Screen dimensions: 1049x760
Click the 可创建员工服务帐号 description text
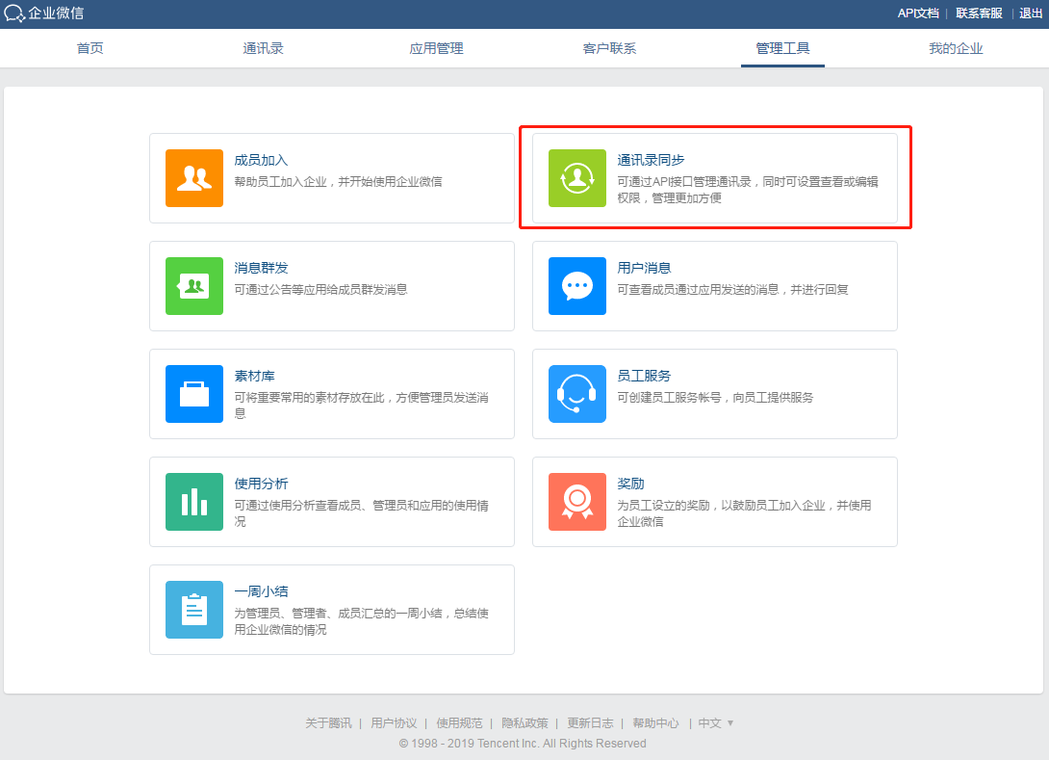(715, 397)
